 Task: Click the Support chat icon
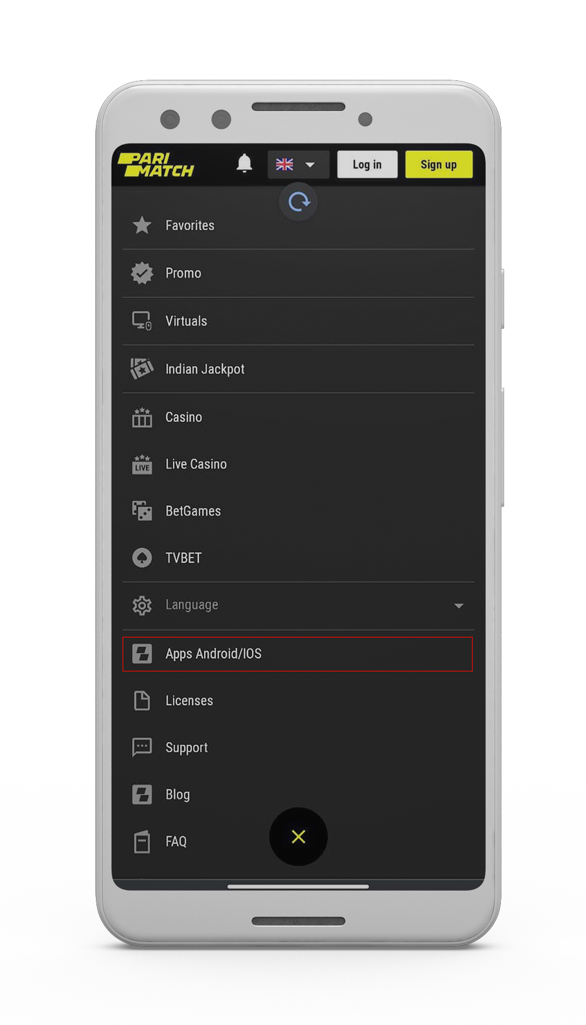[142, 748]
